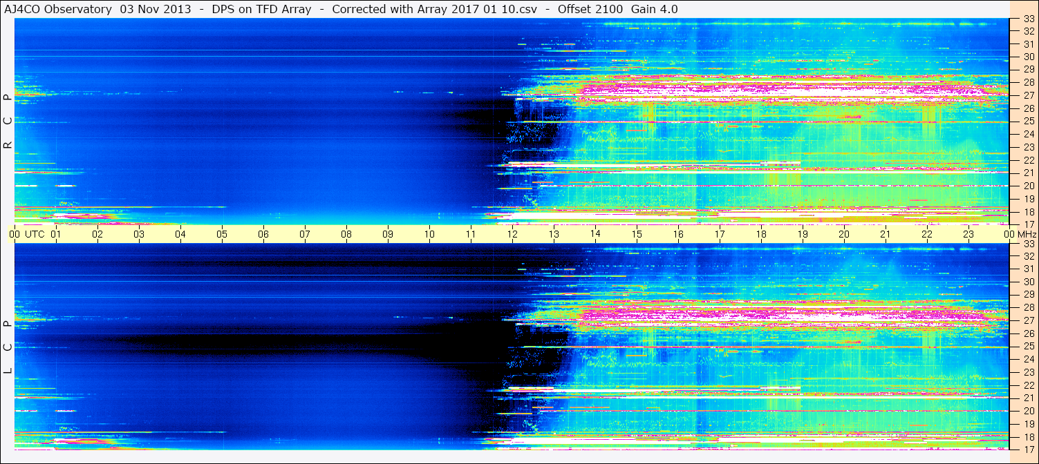Select the 12 hour marker on time axis

[x=512, y=234]
